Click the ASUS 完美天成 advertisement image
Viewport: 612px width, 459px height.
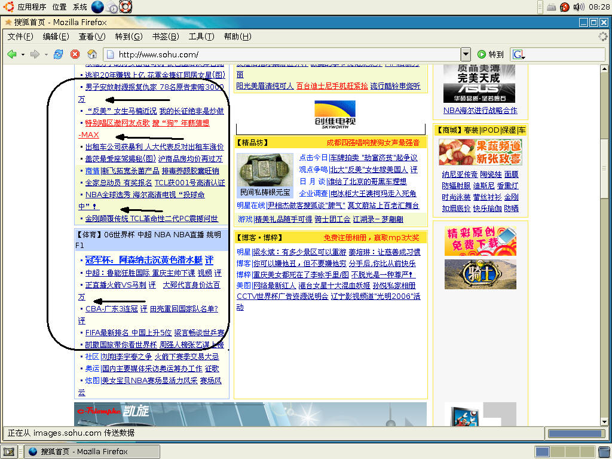pyautogui.click(x=479, y=84)
